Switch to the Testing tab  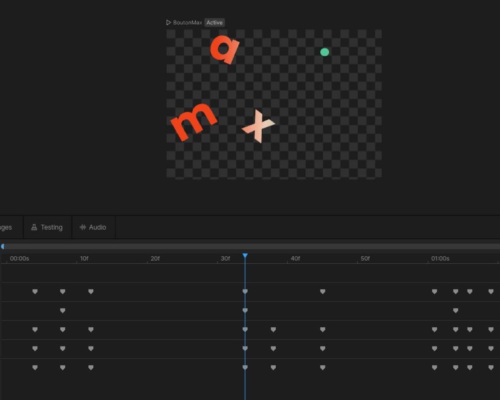(47, 227)
